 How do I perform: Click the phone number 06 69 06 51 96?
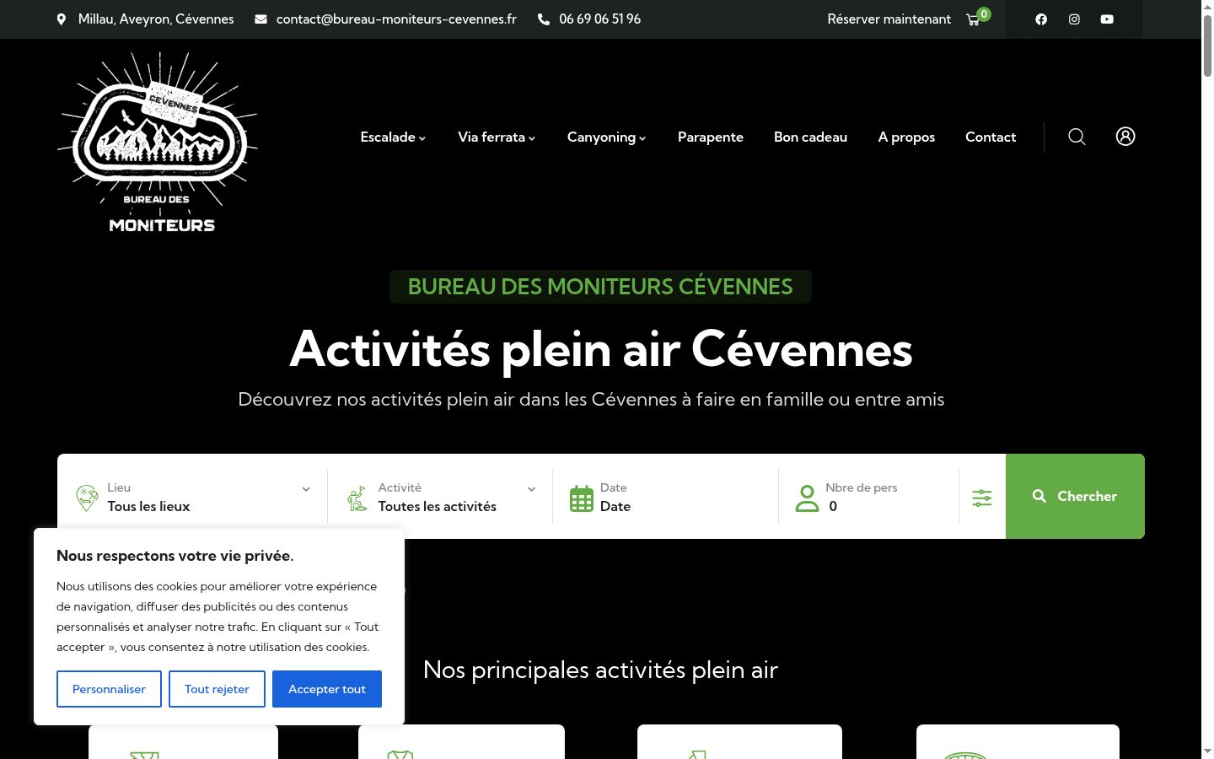click(599, 19)
